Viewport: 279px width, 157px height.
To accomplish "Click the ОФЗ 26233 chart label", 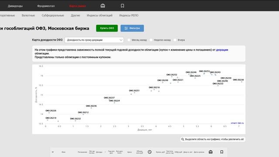I will tap(218, 83).
